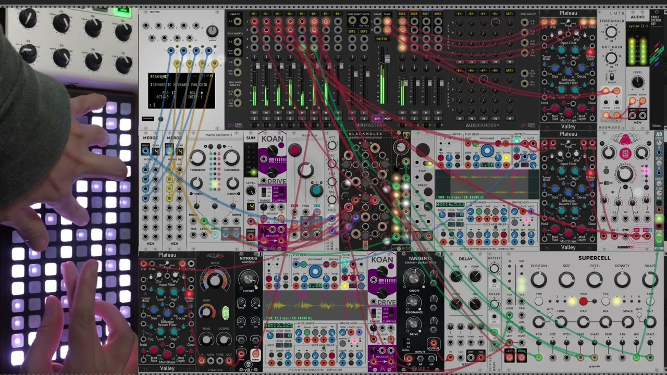This screenshot has width=667, height=375.
Task: Click Macro Oscillator 2 Harmonics knob
Action: pyautogui.click(x=231, y=157)
